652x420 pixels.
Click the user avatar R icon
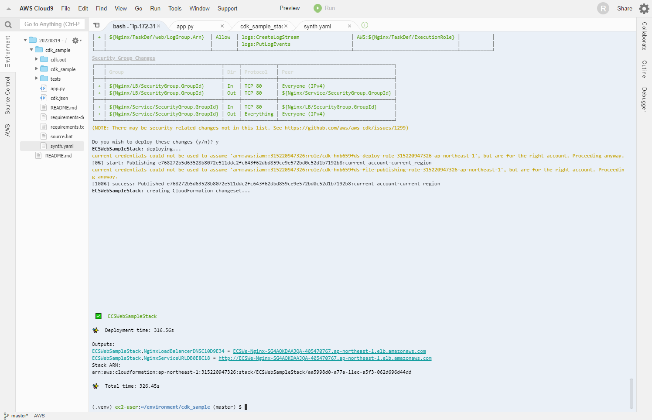click(x=603, y=8)
